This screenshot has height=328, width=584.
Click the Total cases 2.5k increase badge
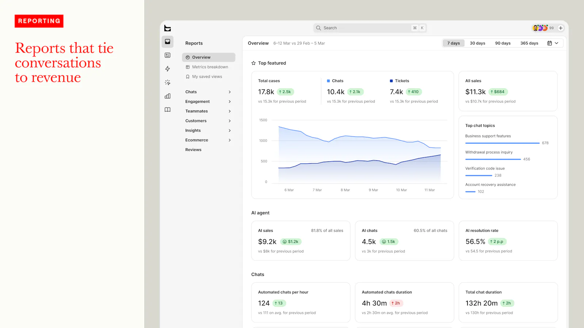[285, 92]
